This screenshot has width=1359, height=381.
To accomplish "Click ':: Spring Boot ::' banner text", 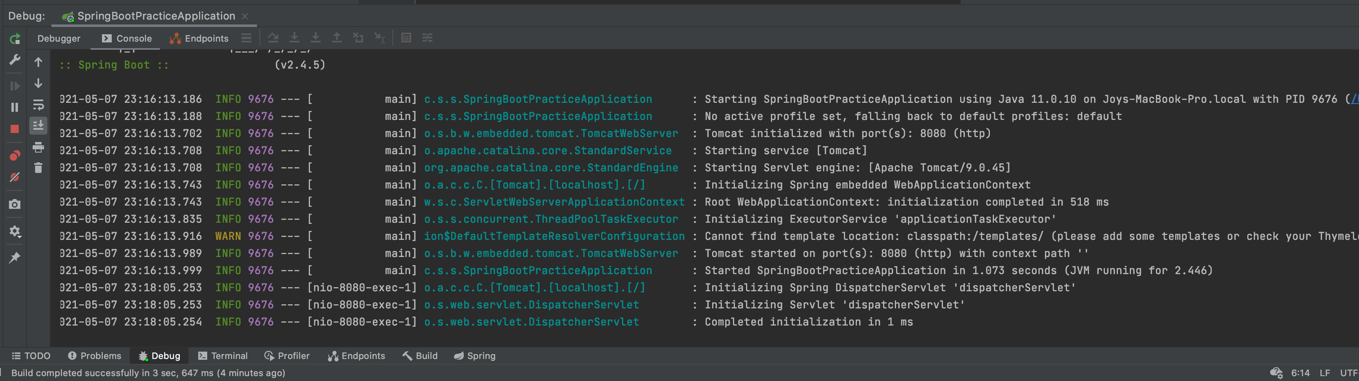I will click(114, 65).
